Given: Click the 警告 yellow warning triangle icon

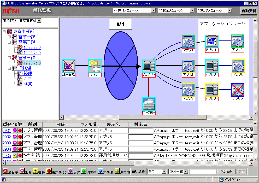Looking at the screenshot, I should (36, 171).
